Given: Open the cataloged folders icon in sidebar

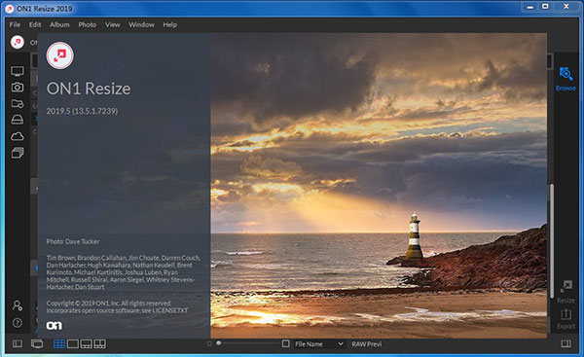Looking at the screenshot, I should [x=18, y=103].
